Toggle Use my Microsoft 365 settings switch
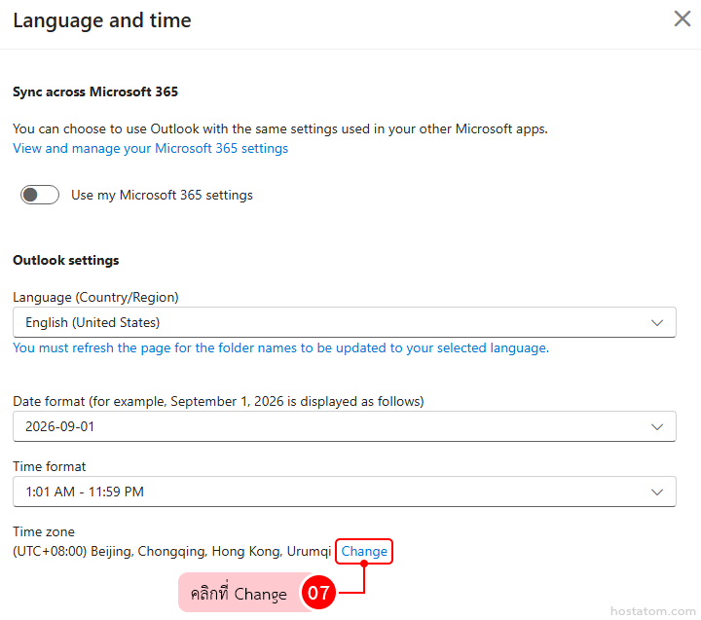The image size is (701, 620). click(39, 195)
